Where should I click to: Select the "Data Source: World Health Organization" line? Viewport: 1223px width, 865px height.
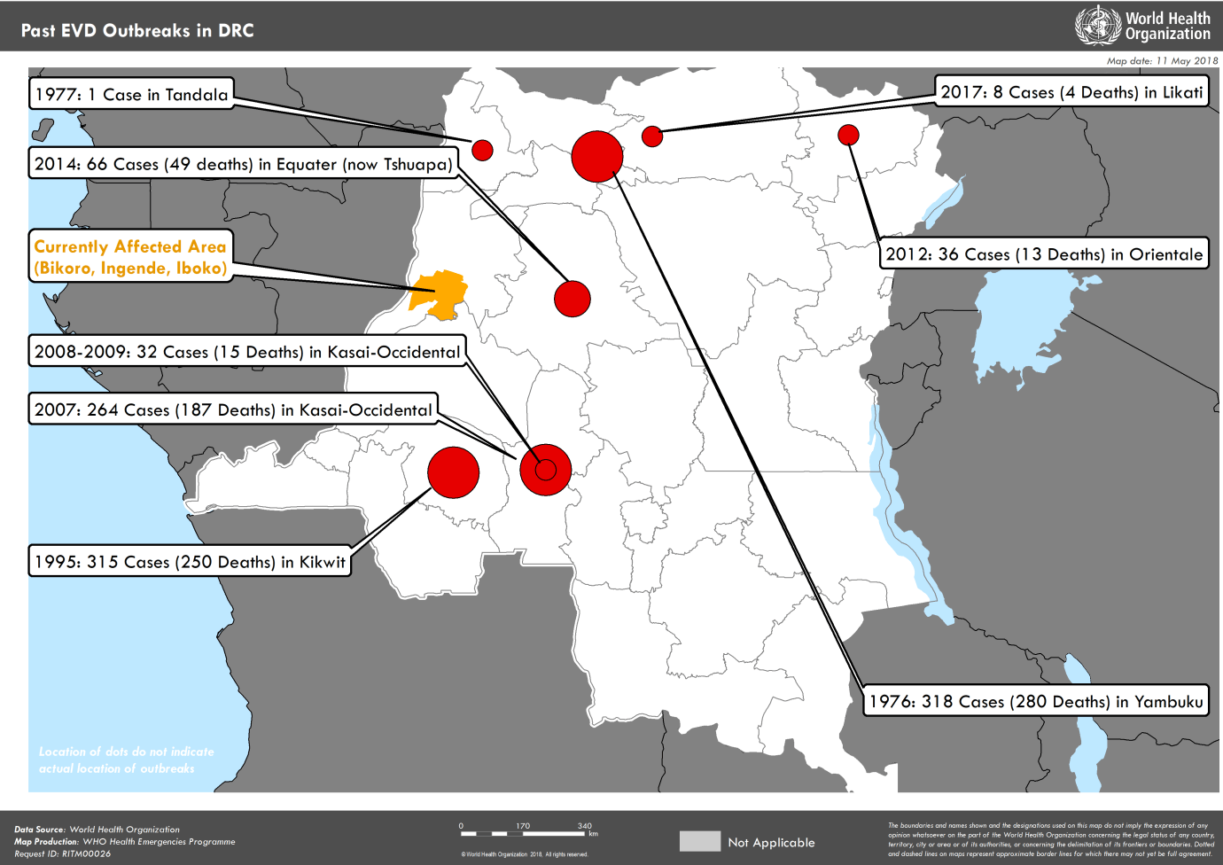(x=97, y=830)
